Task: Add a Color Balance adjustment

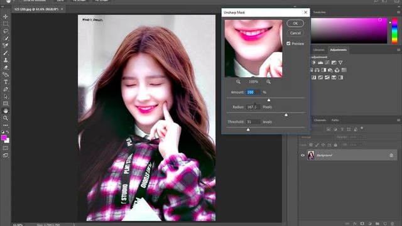Action: point(317,70)
